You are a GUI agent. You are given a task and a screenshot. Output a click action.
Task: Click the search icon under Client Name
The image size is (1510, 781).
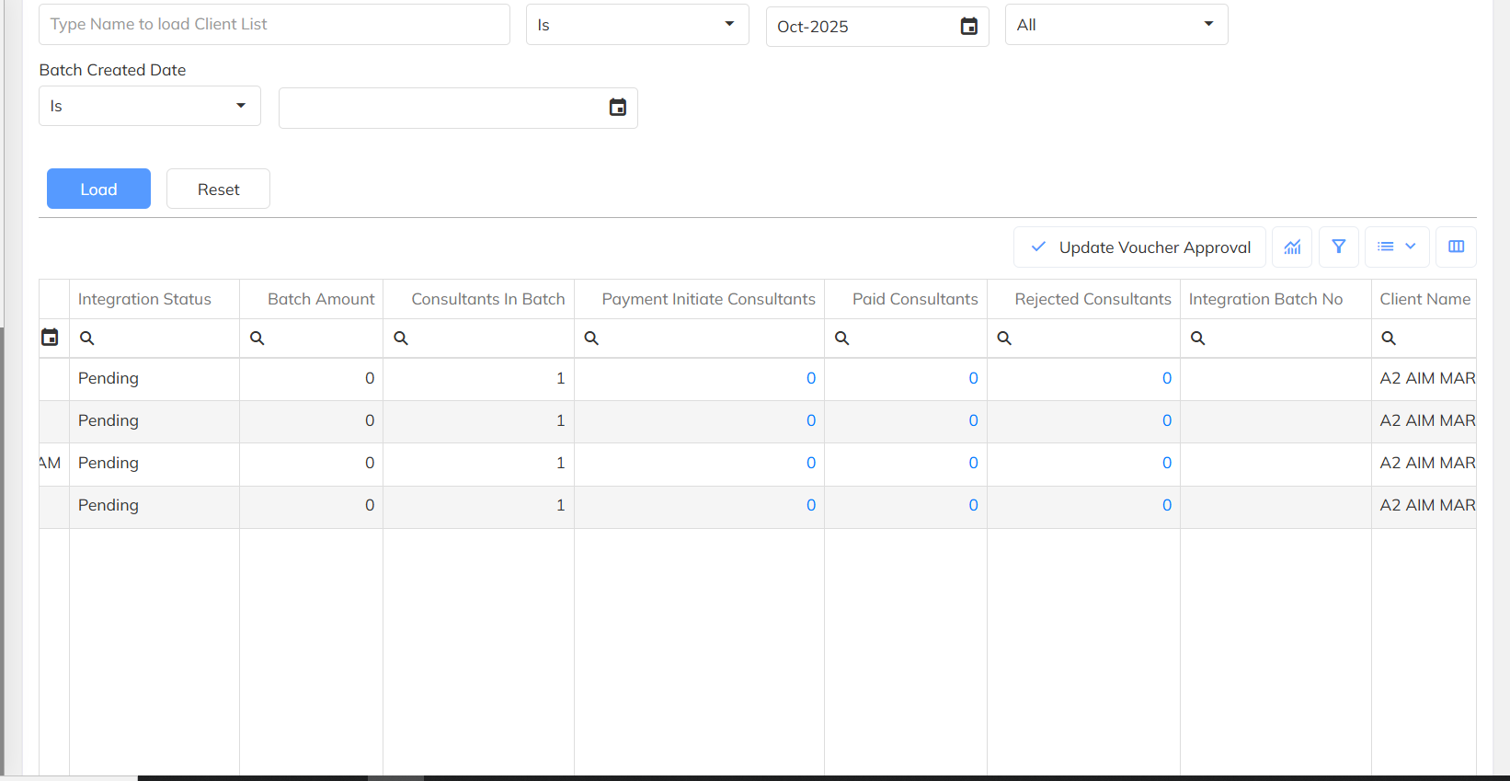(1389, 339)
